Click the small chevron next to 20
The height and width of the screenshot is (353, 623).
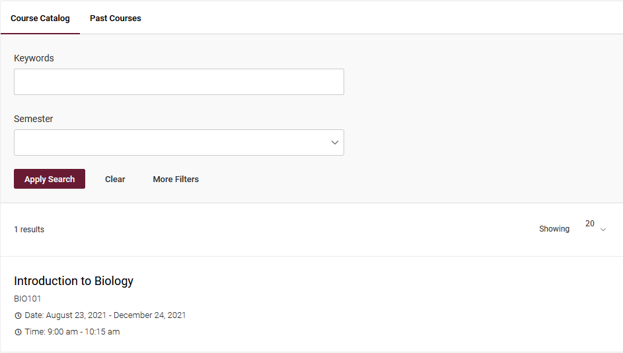pyautogui.click(x=603, y=230)
